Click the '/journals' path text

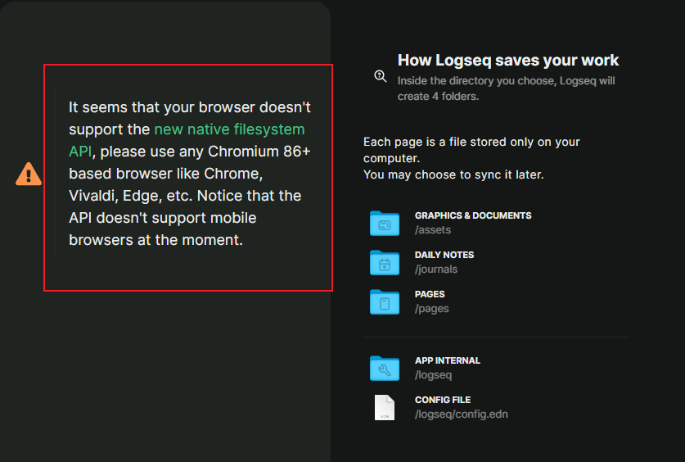click(x=436, y=269)
